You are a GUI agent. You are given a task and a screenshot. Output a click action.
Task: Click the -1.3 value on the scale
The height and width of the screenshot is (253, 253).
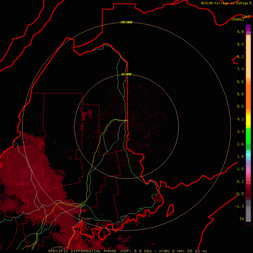(239, 206)
